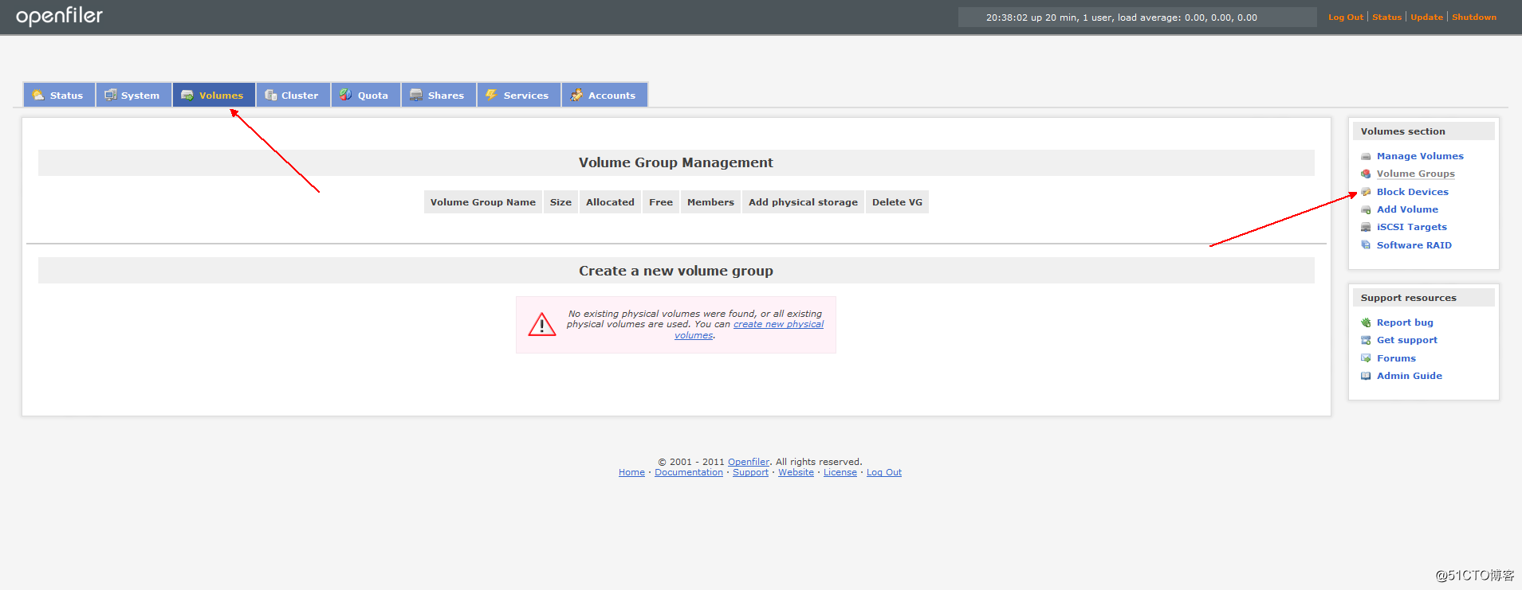Image resolution: width=1522 pixels, height=590 pixels.
Task: Switch to the Shares tab
Action: coord(439,95)
